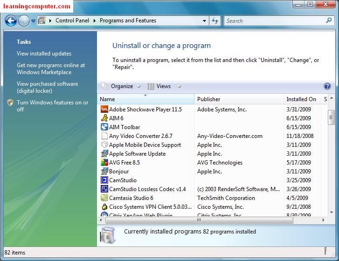Click the TechSmith Corporation publisher cell
339x261 pixels.
tap(226, 198)
